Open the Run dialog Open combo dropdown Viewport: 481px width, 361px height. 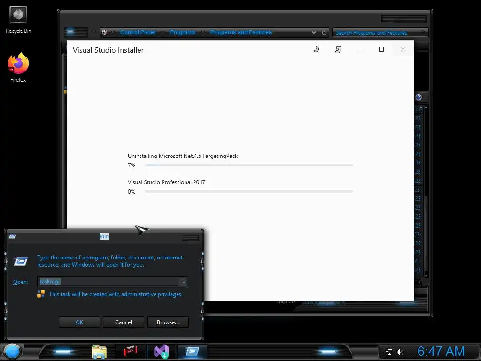[x=184, y=282]
